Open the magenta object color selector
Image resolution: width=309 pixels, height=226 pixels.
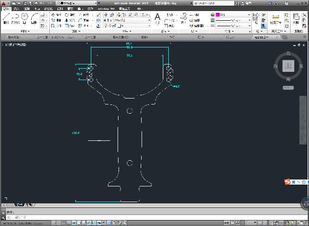[x=233, y=15]
